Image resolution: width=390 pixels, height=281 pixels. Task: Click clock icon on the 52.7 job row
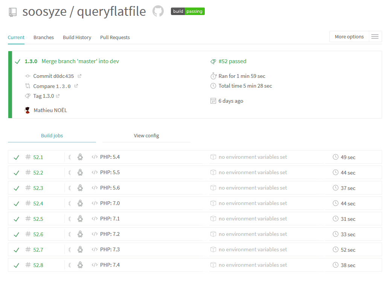pos(336,249)
